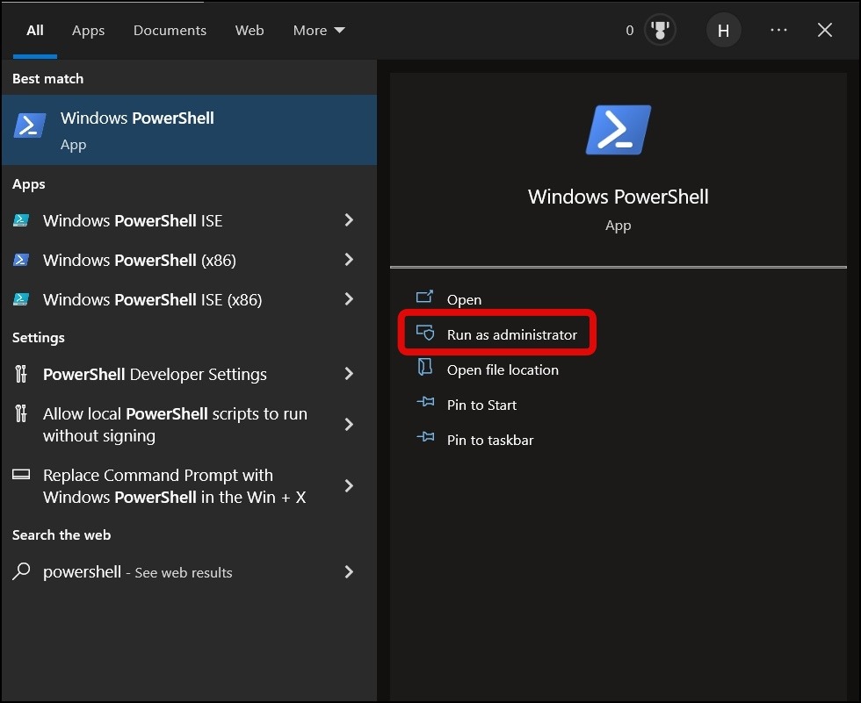Open the three-dot options menu
Image resolution: width=861 pixels, height=703 pixels.
tap(778, 31)
